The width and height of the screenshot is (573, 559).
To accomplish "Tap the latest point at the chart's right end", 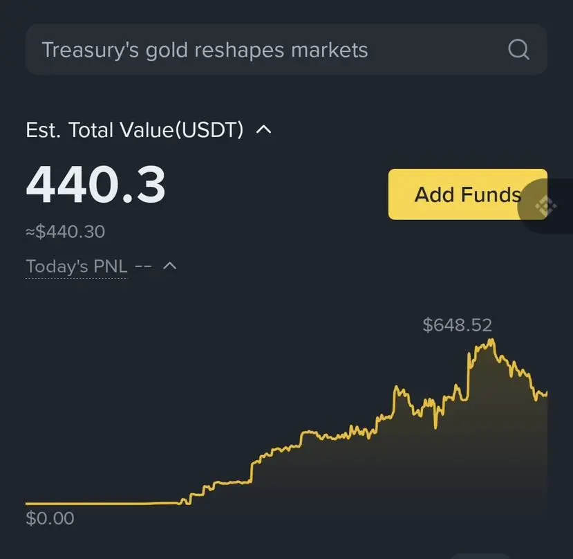I will tap(545, 394).
